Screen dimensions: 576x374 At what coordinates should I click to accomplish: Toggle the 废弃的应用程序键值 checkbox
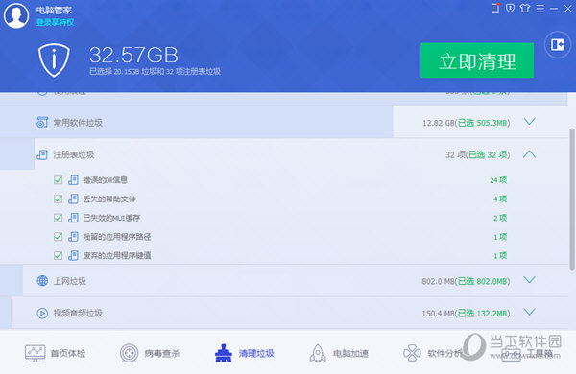58,255
